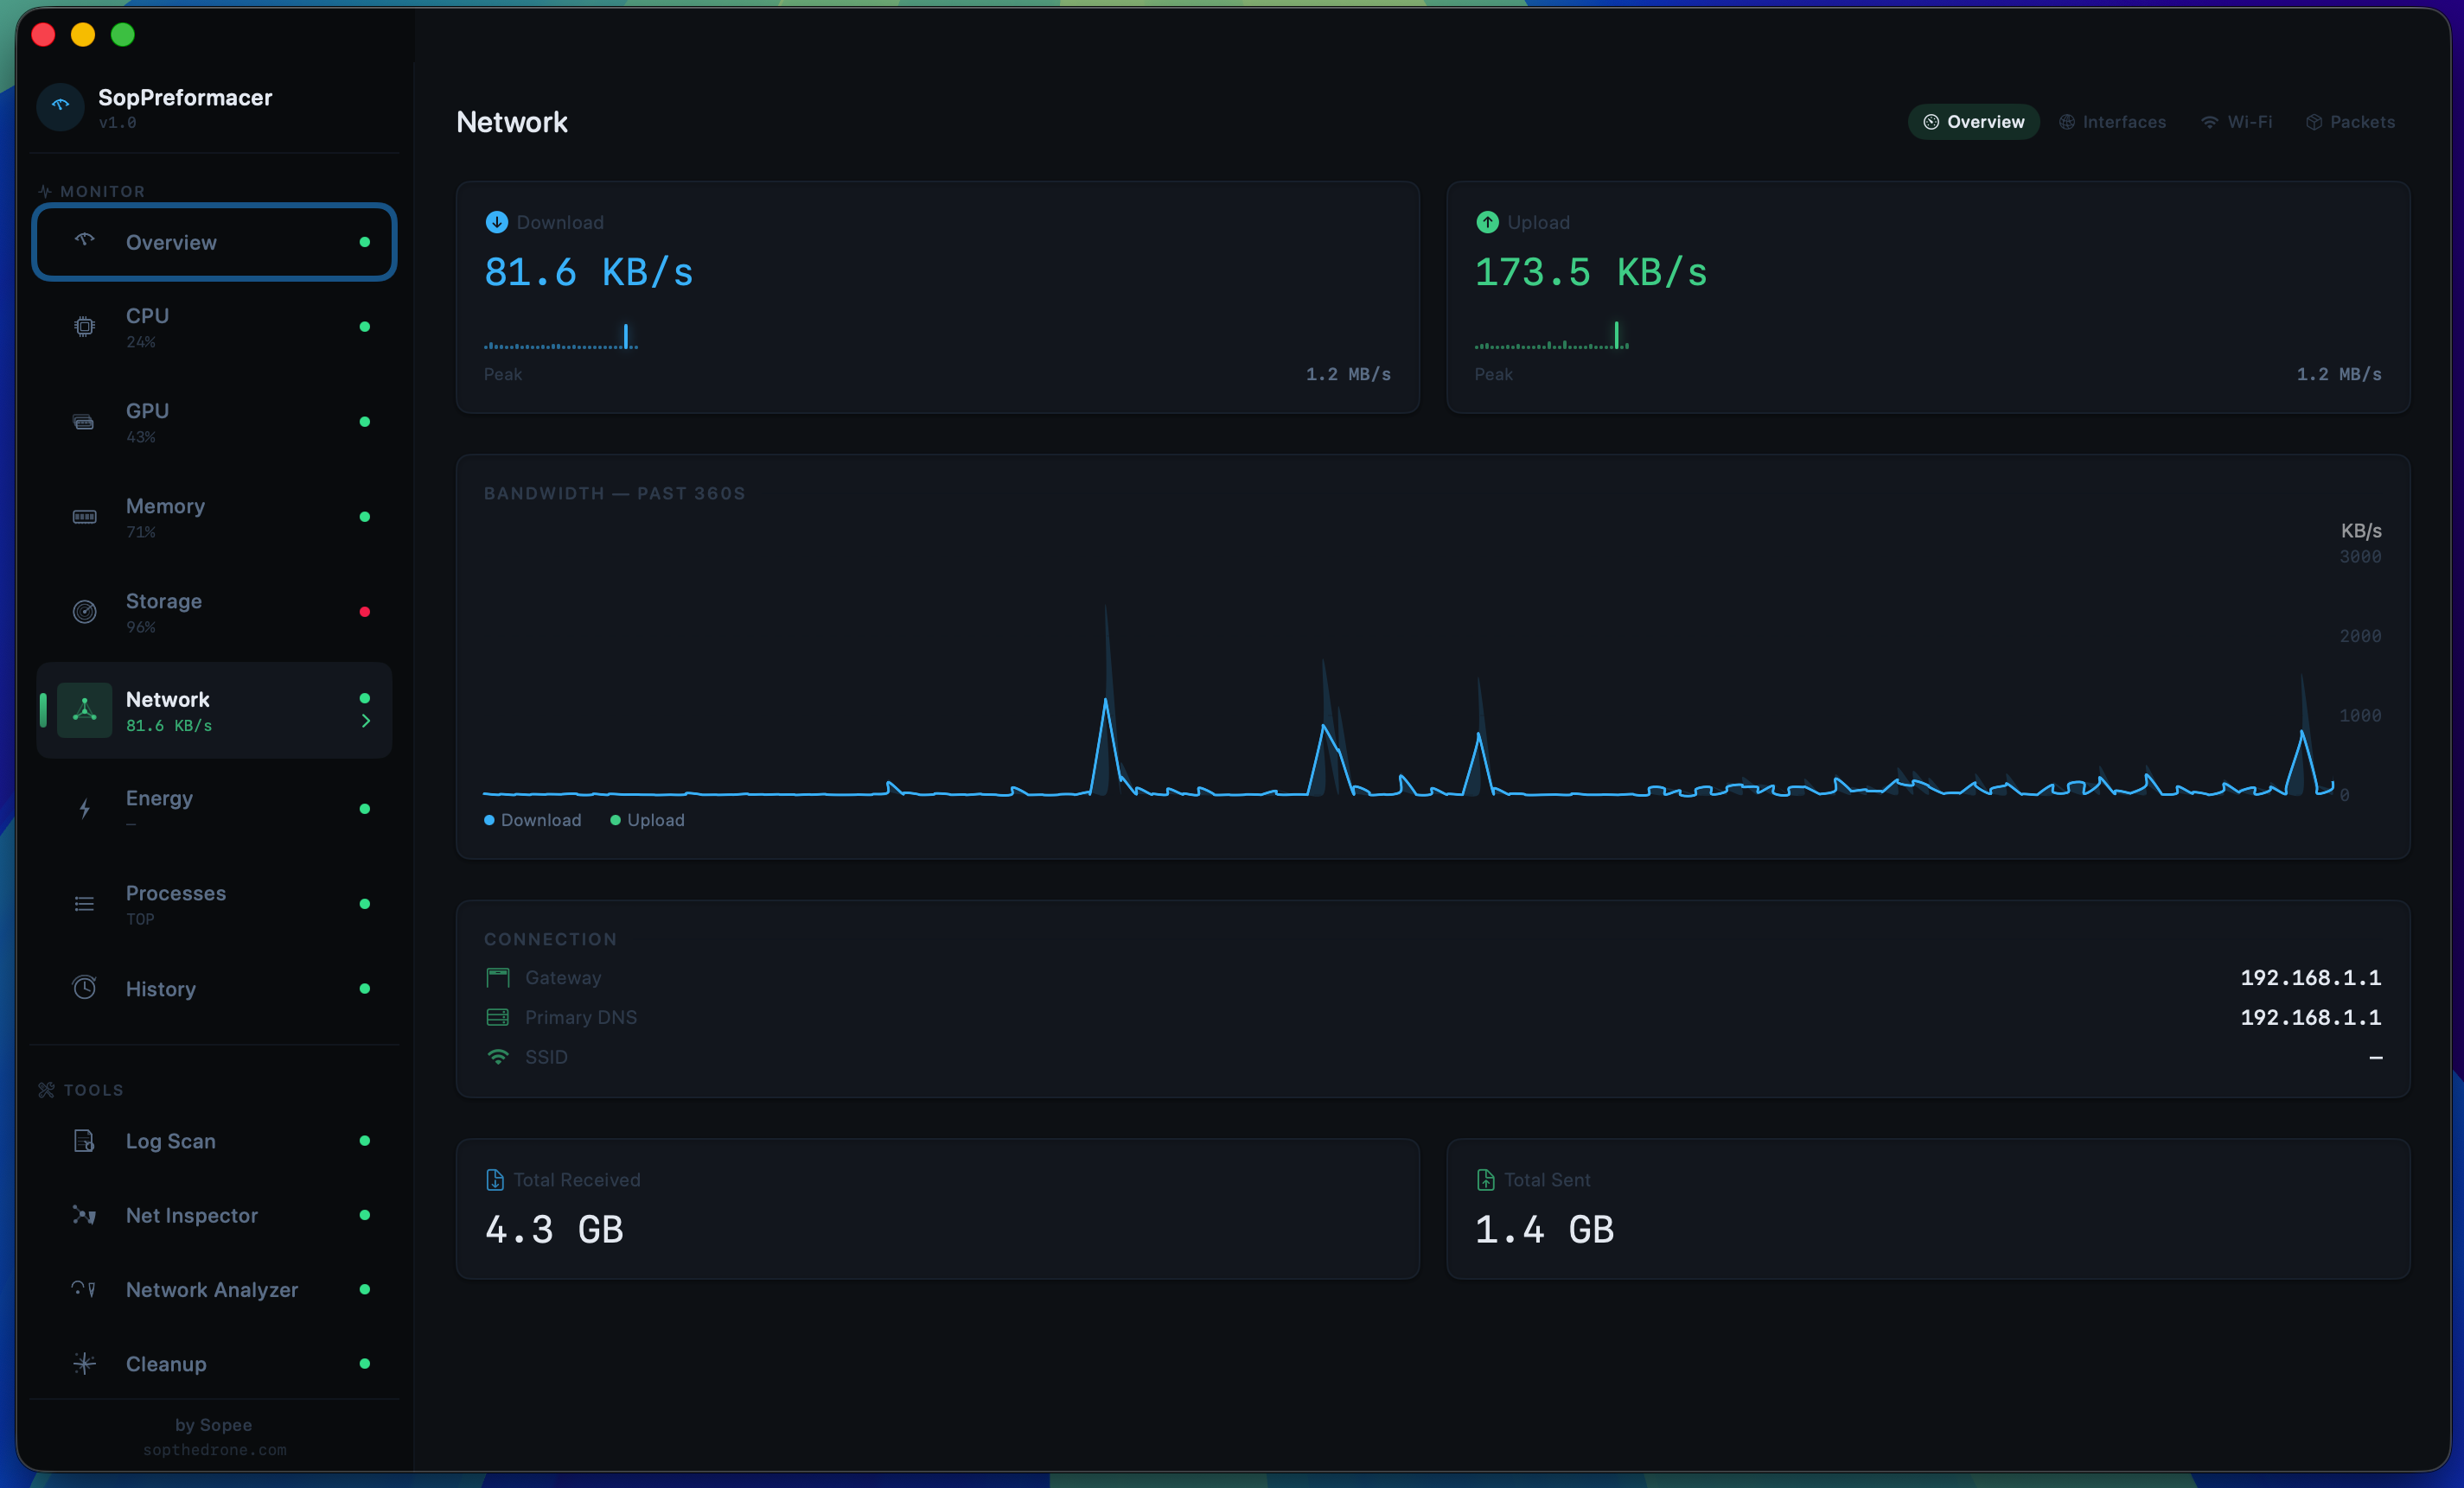
Task: Select the Storage gauge icon
Action: tap(84, 612)
